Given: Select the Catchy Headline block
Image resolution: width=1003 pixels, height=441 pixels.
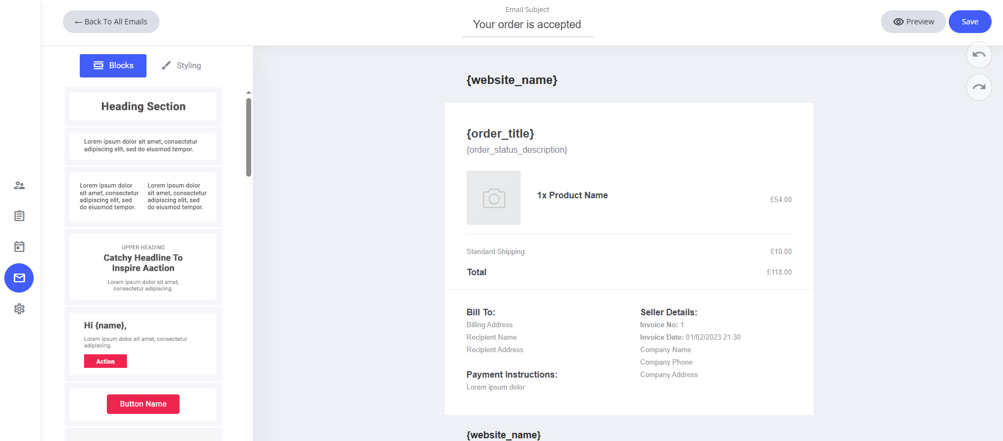Looking at the screenshot, I should pos(143,267).
